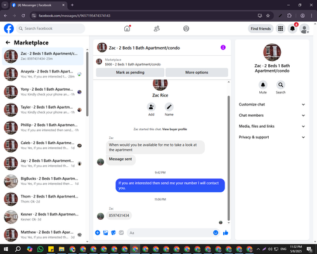Open the notifications bell with badge

(x=292, y=29)
